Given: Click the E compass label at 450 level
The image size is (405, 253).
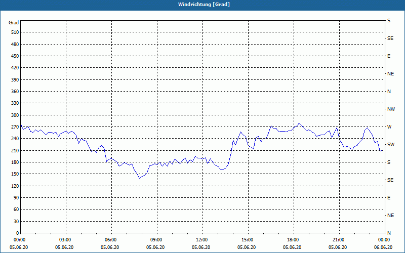Looking at the screenshot, I should 389,56.
